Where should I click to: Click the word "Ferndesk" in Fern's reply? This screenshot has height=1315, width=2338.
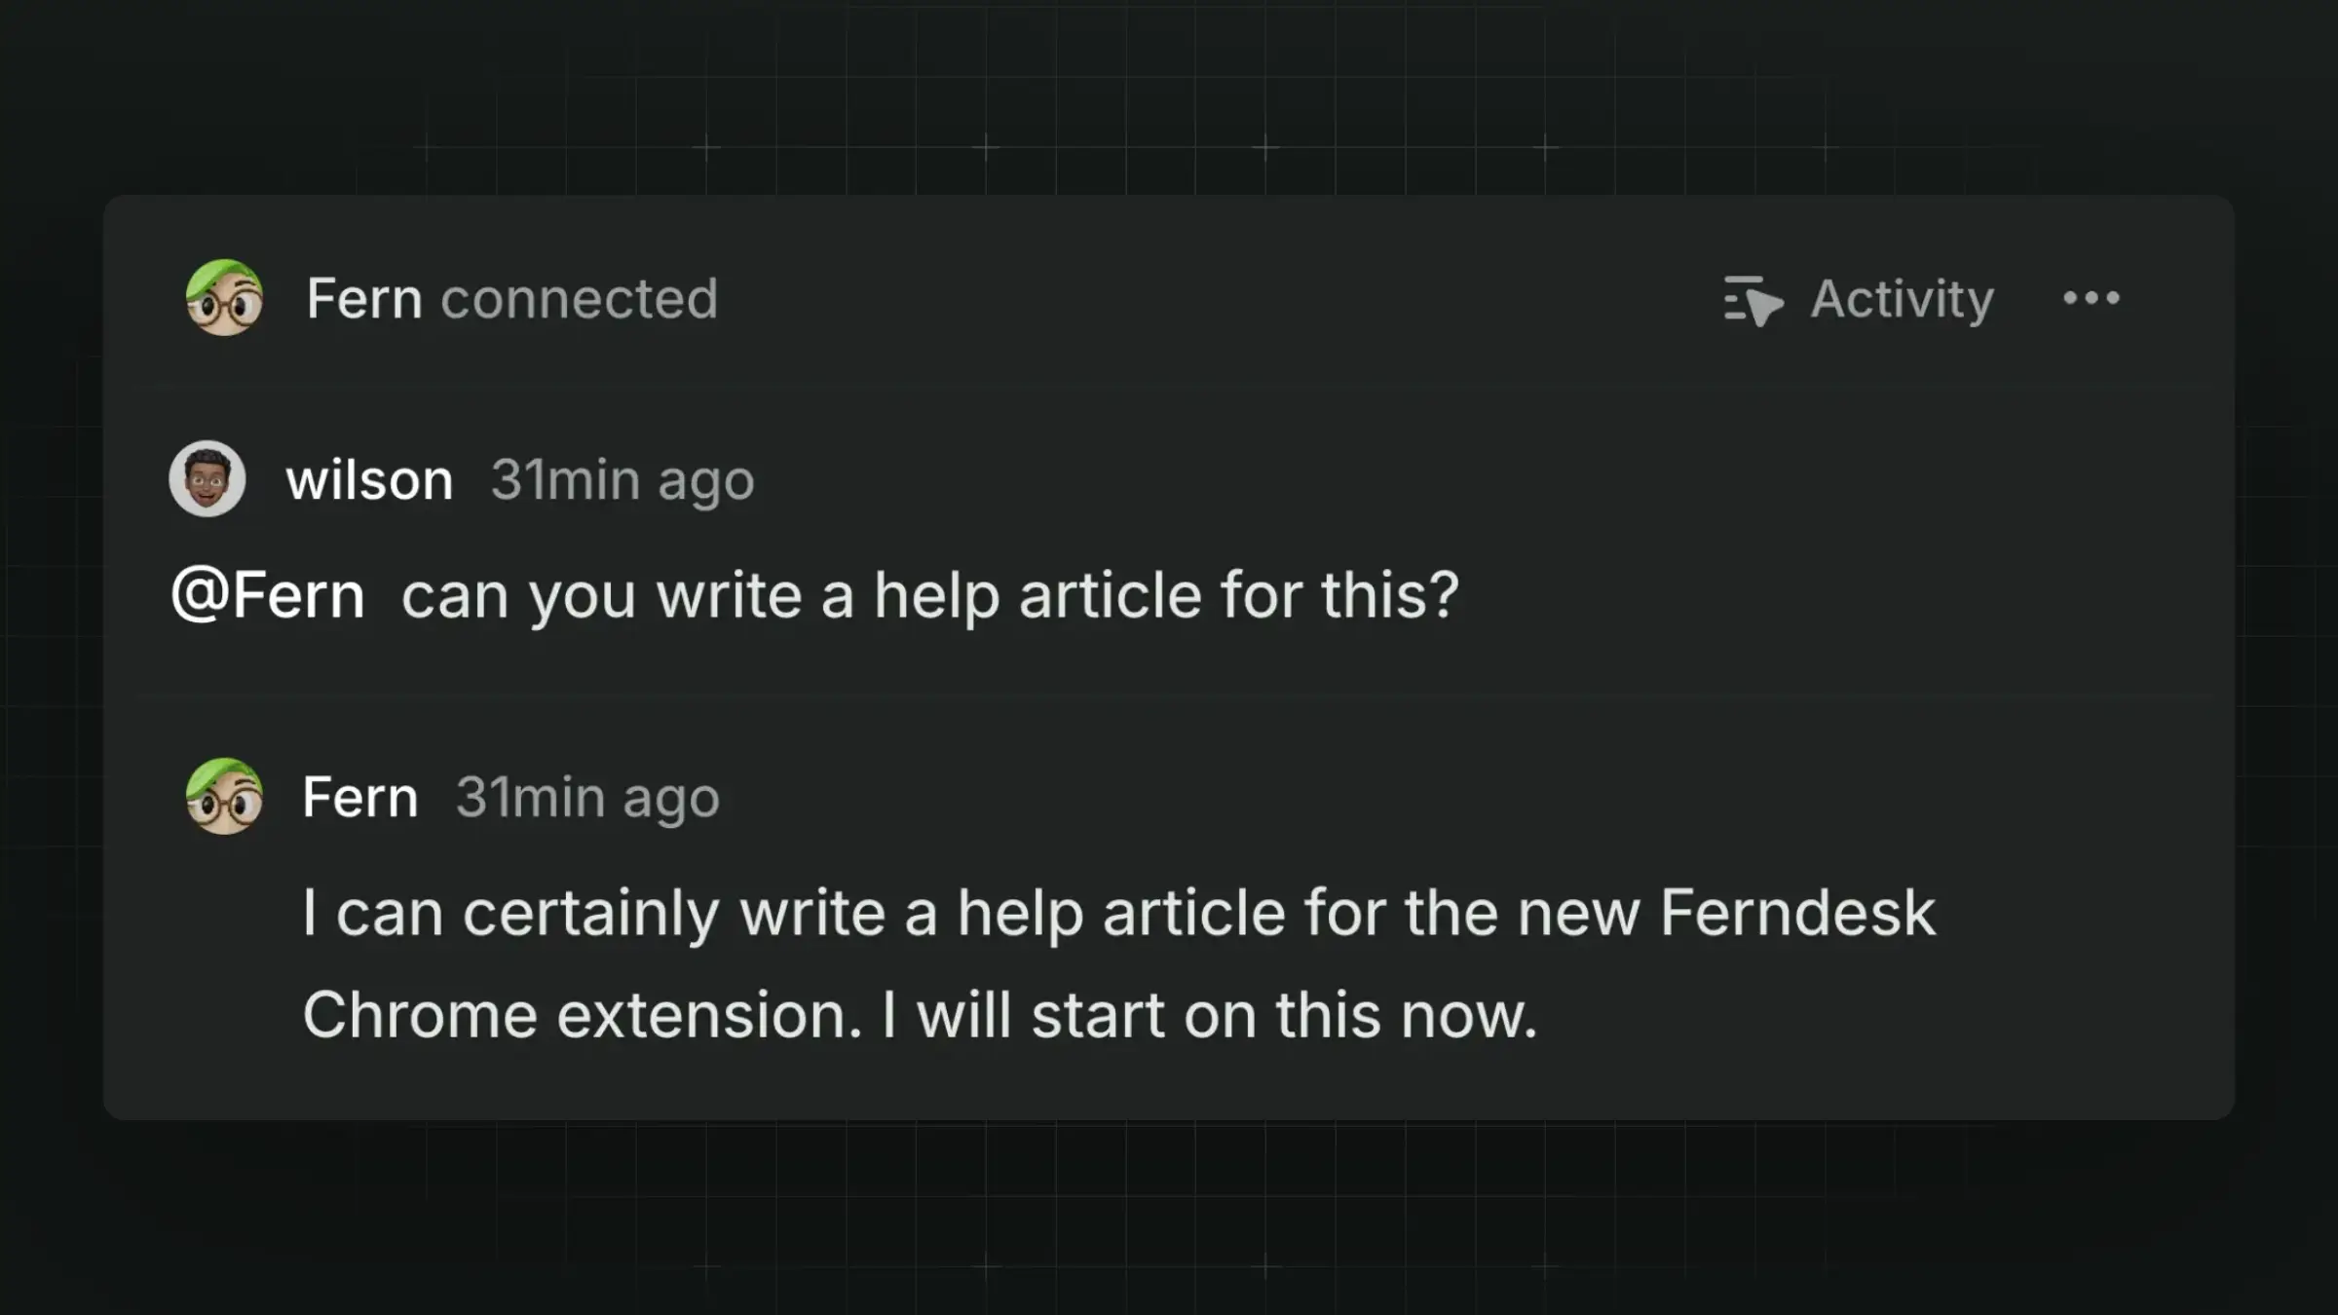pos(1797,913)
